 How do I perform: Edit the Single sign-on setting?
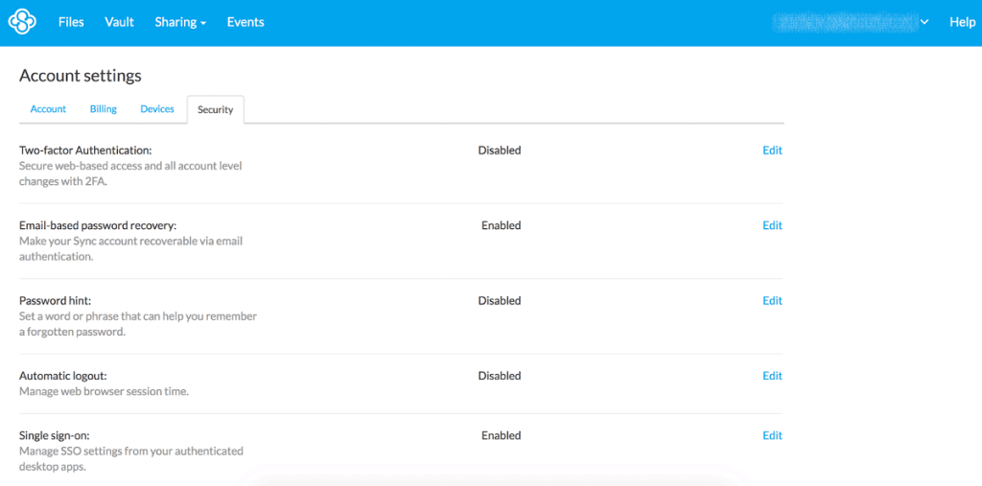pos(772,435)
